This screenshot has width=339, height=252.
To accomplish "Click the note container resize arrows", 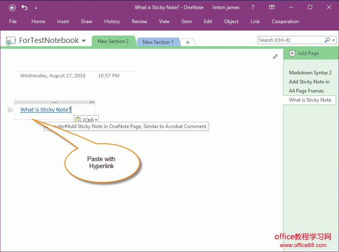I will point(92,102).
